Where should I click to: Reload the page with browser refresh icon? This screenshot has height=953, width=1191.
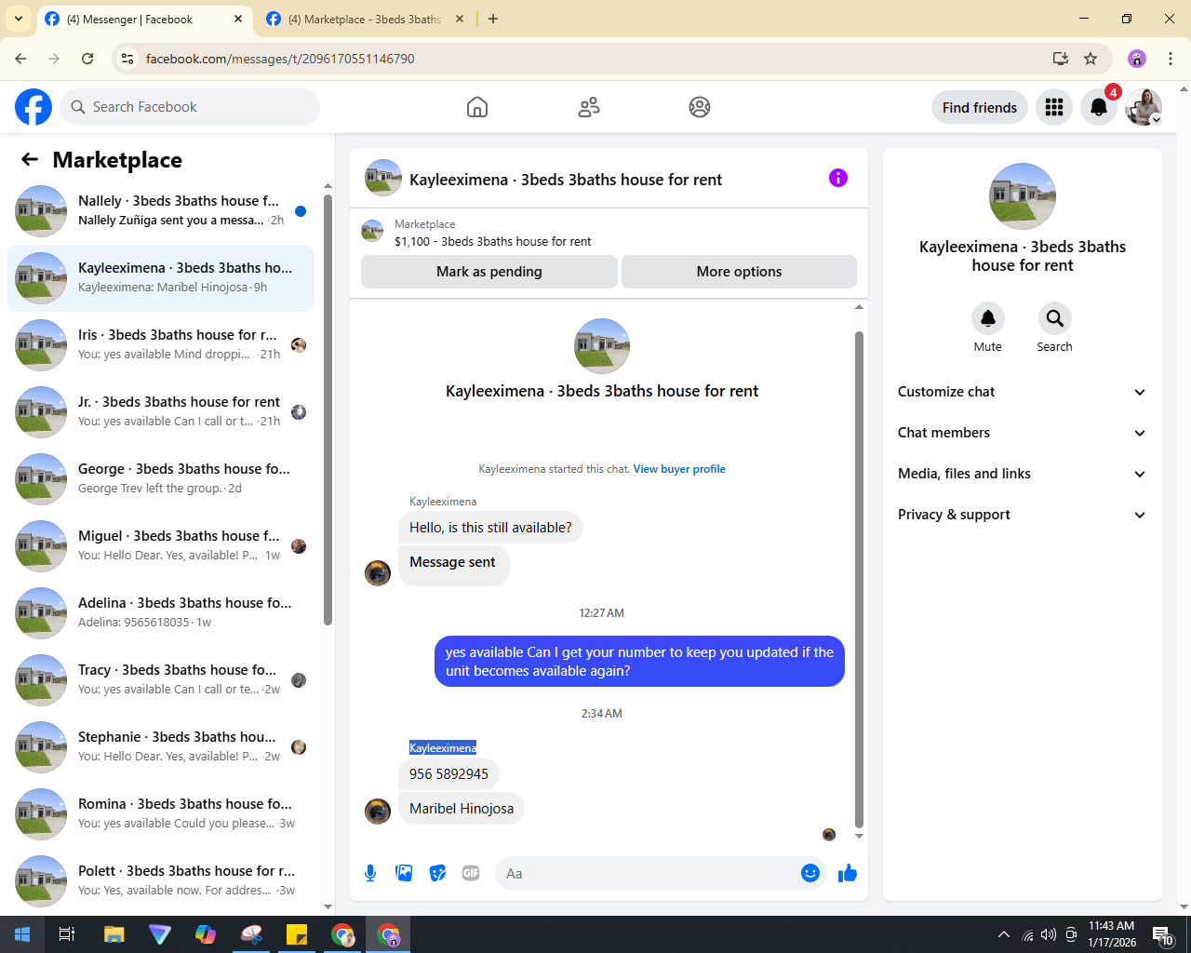[87, 59]
